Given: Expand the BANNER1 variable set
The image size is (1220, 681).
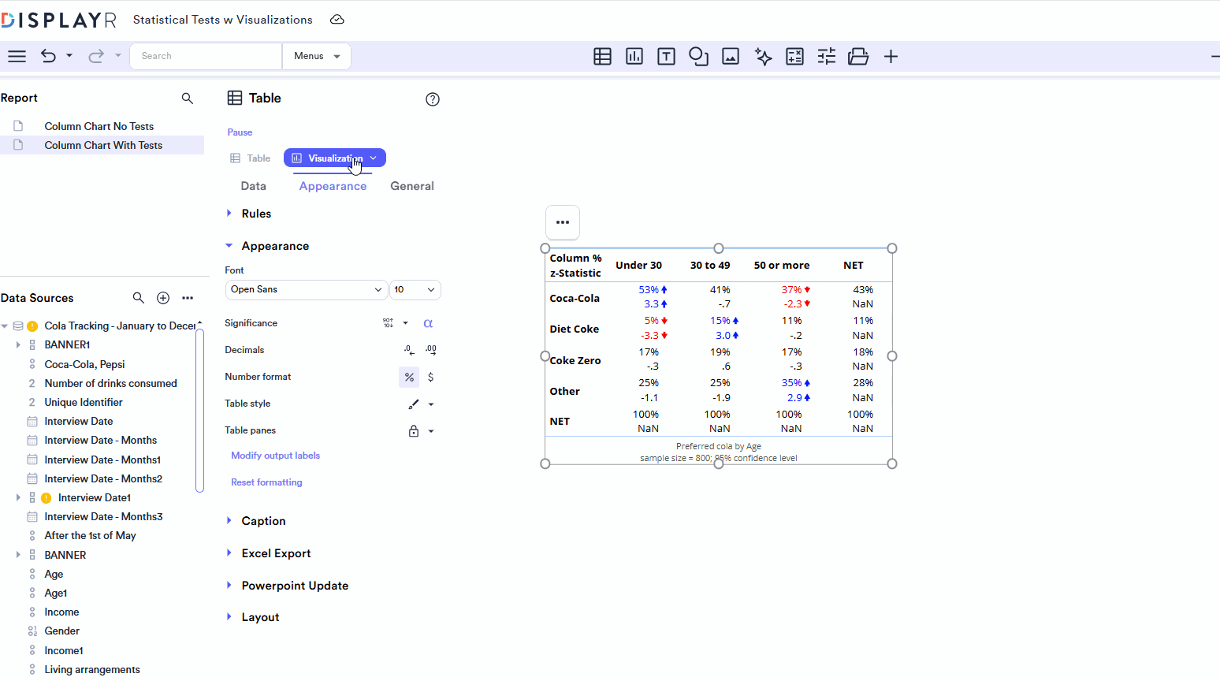Looking at the screenshot, I should point(18,345).
